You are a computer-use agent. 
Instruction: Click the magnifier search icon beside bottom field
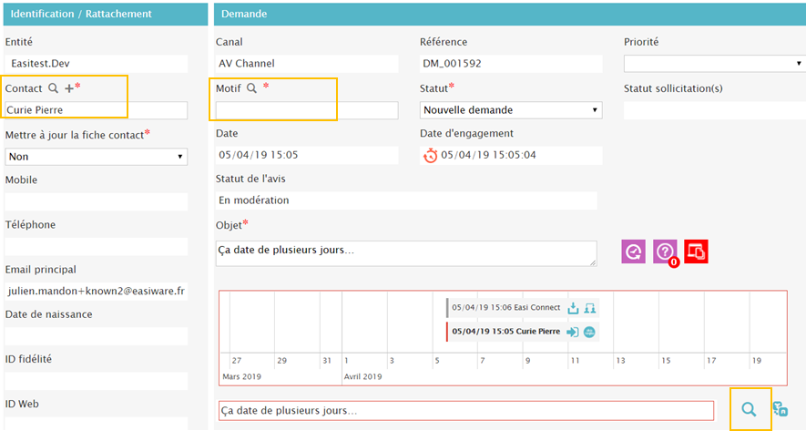[x=749, y=410]
